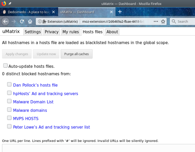Open a new tab with plus icon
195x152 pixels.
pyautogui.click(x=120, y=12)
